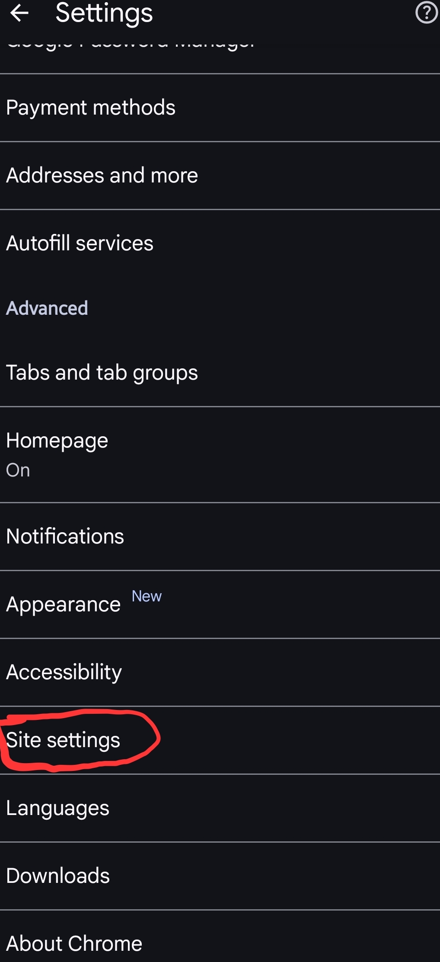Open Languages settings
Screen dimensions: 440x962
click(x=58, y=808)
